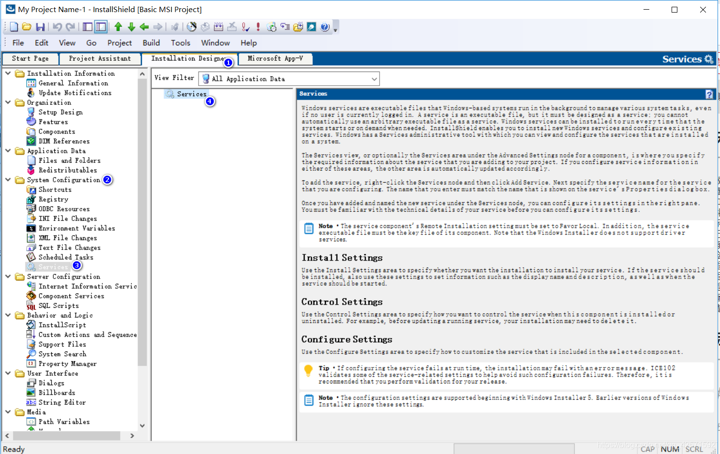This screenshot has height=454, width=720.
Task: Click the Redo arrow icon
Action: 70,27
